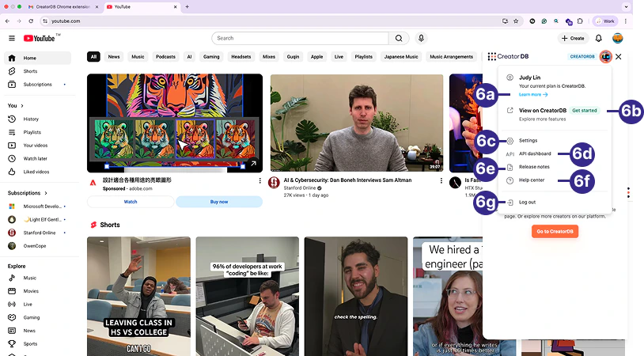Select the Music Arrangements filter chip

point(452,57)
